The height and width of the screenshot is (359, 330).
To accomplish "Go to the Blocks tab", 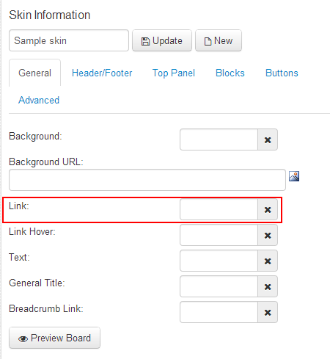I will tap(230, 73).
